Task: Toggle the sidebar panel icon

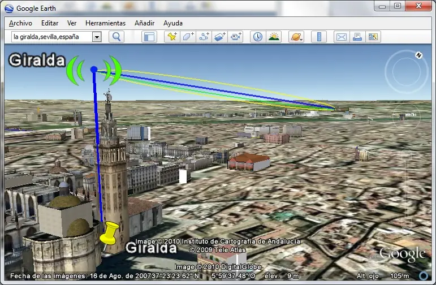Action: [149, 37]
